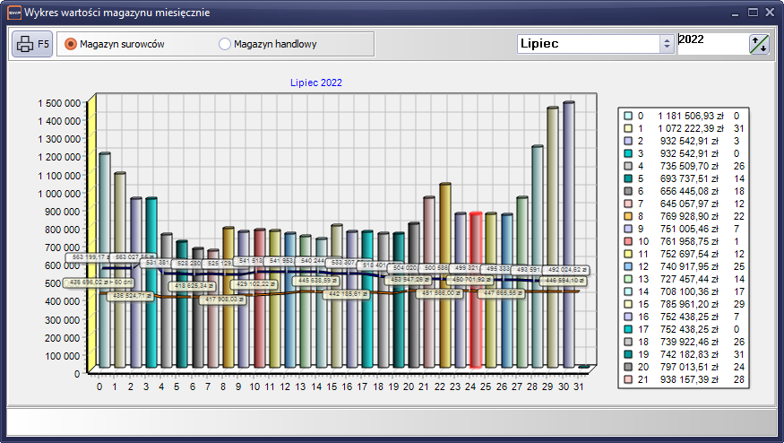Click the teal legend swatch for day 17
Screen dimensions: 784x443
pyautogui.click(x=628, y=329)
